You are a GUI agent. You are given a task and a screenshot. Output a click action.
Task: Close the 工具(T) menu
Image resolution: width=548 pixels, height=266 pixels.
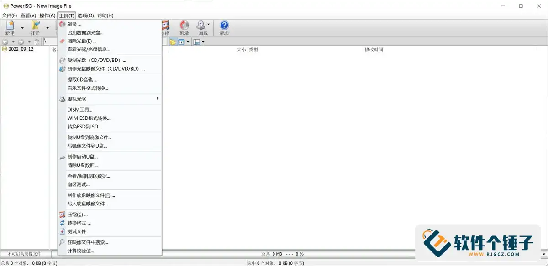coord(67,15)
